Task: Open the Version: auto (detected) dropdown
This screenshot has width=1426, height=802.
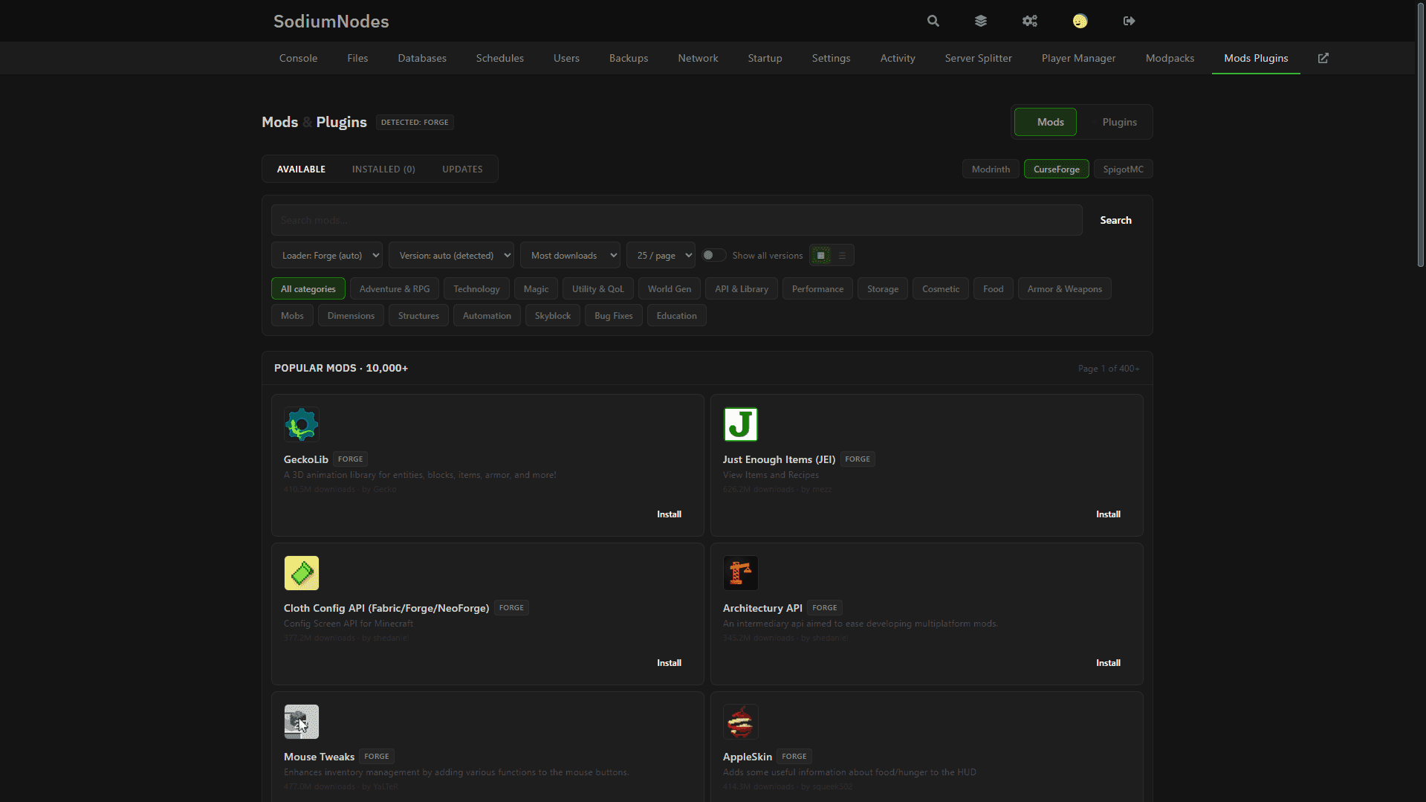Action: click(x=451, y=256)
